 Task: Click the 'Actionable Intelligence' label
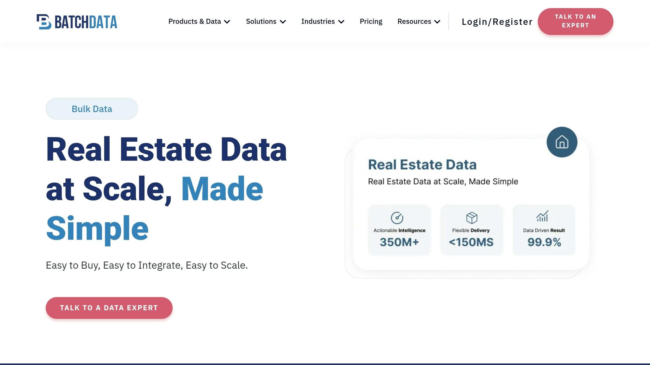click(399, 230)
